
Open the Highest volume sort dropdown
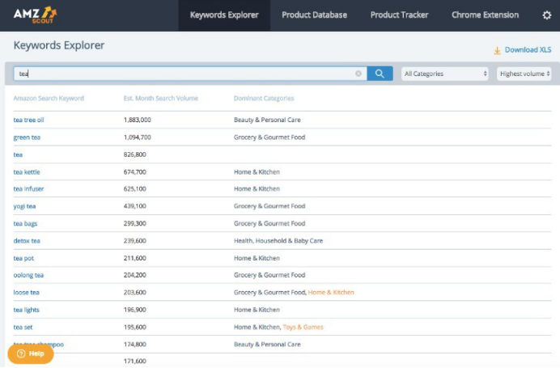524,74
